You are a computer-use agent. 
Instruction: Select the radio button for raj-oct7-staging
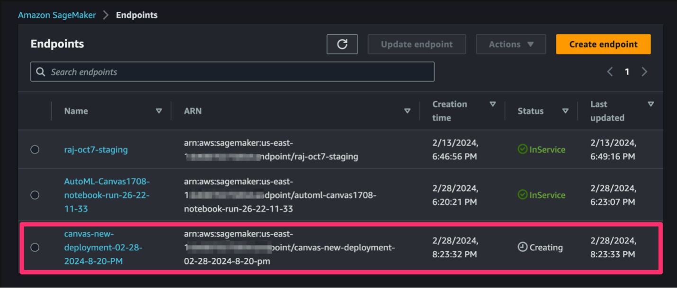tap(35, 149)
